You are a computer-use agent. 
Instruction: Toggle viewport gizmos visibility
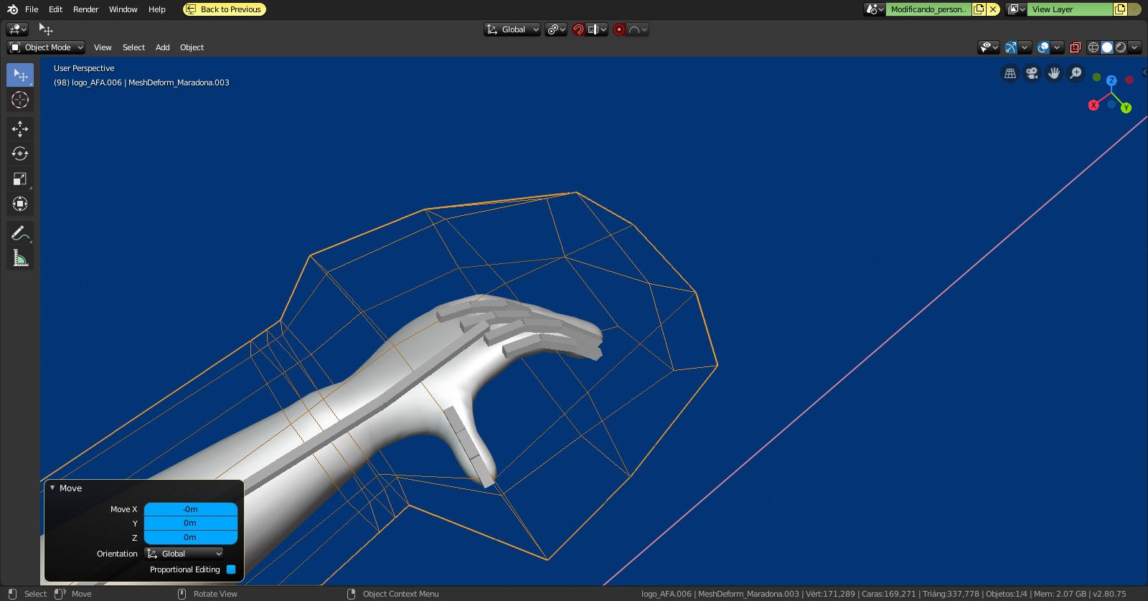click(x=1010, y=47)
